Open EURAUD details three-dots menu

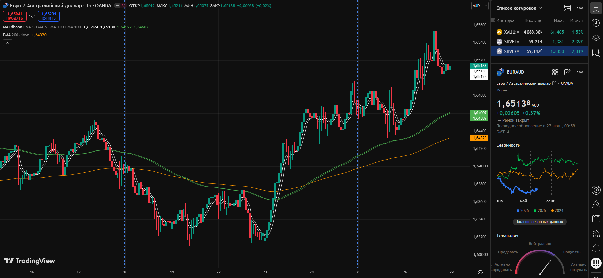click(x=580, y=72)
